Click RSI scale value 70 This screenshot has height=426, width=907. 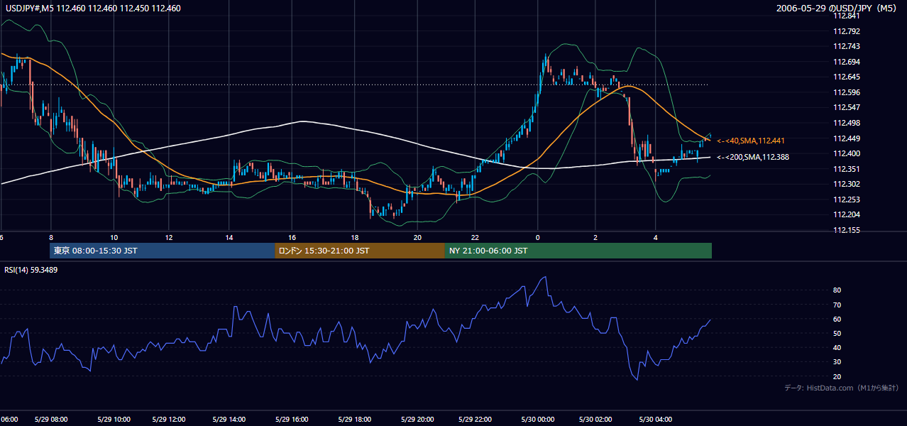click(x=837, y=305)
